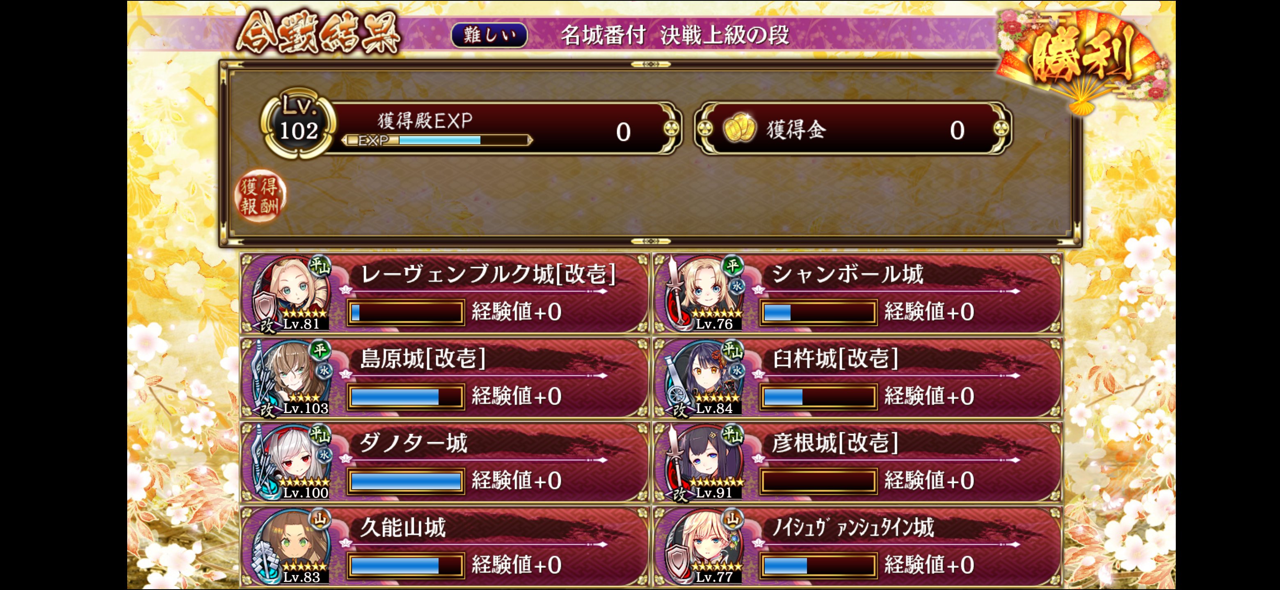
Task: Tap the 難しい difficulty badge
Action: 489,35
